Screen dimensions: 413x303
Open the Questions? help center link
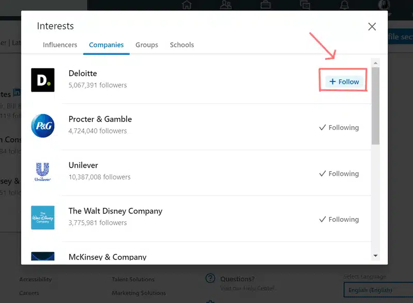click(x=237, y=279)
